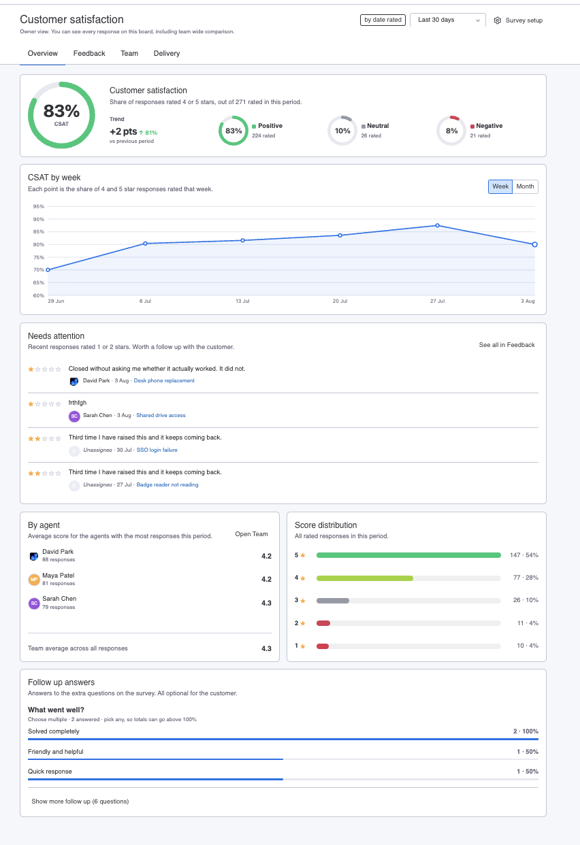
Task: Click the 29 Jun data point on chart
Action: [x=48, y=270]
